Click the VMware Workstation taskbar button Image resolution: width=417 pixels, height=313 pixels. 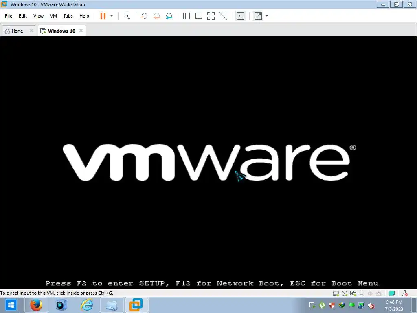[136, 305]
